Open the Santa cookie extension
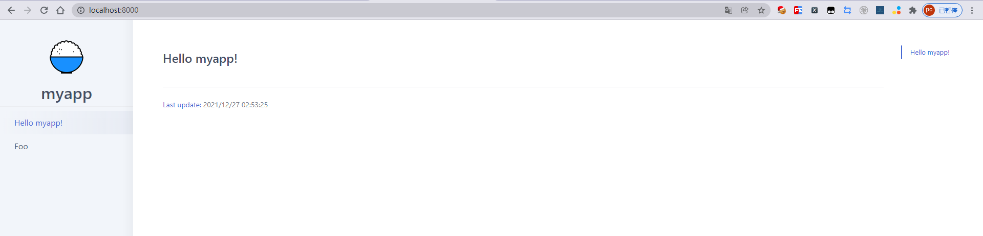 click(782, 10)
